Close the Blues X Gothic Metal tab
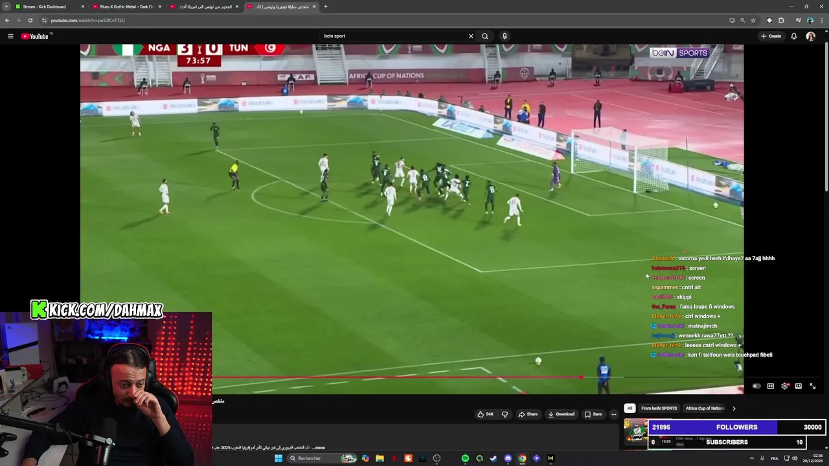The width and height of the screenshot is (829, 466). pos(159,6)
